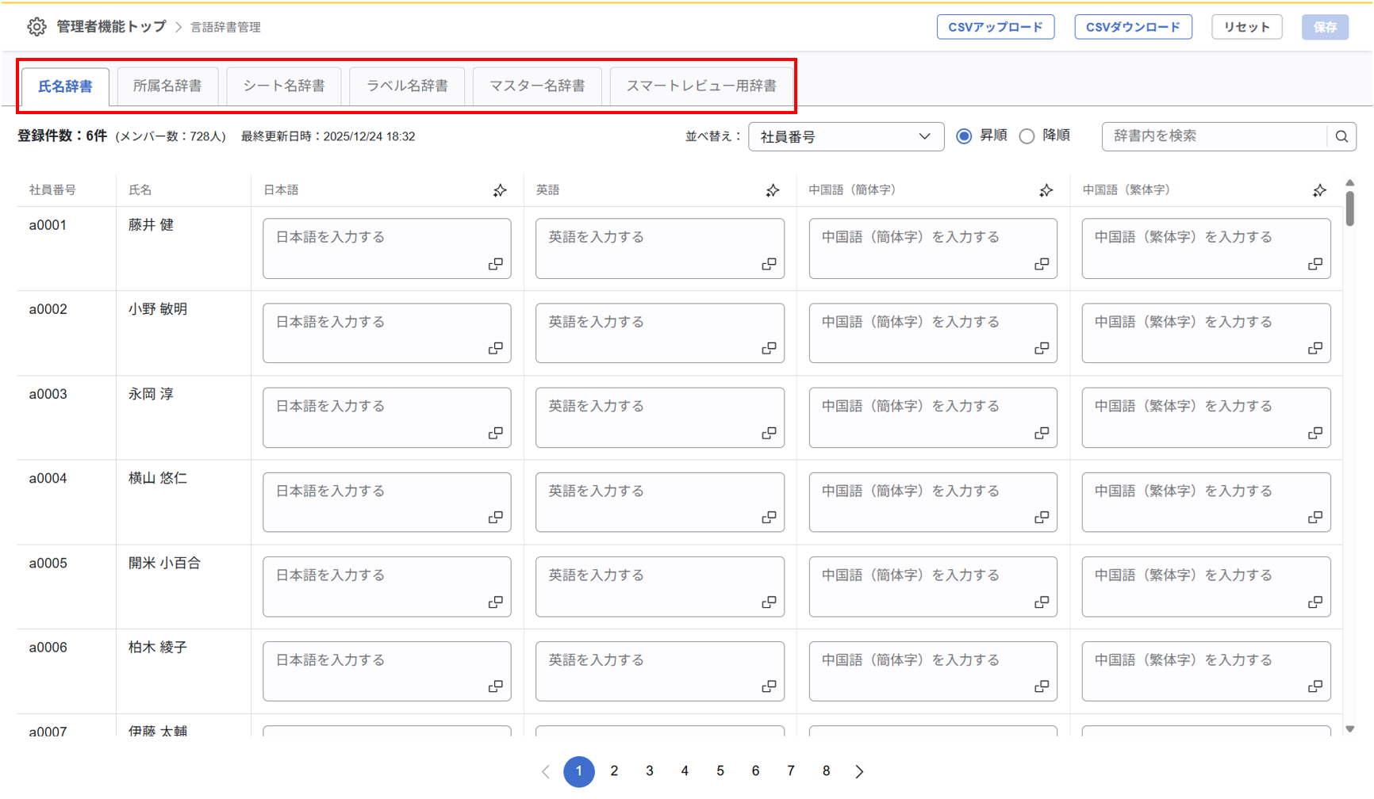Click the admin settings gear icon

pyautogui.click(x=36, y=27)
